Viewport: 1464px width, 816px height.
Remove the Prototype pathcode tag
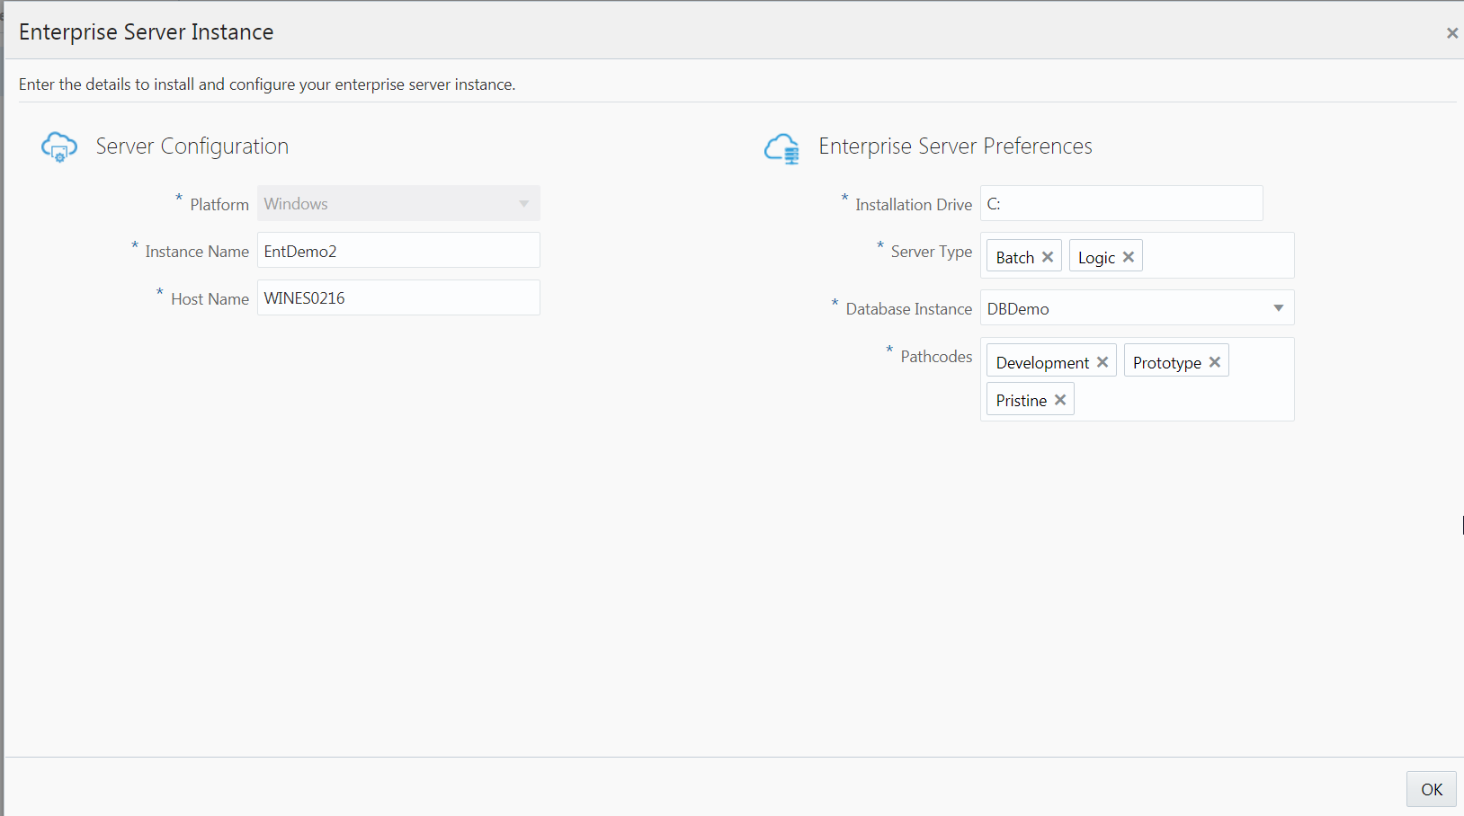[x=1215, y=362]
